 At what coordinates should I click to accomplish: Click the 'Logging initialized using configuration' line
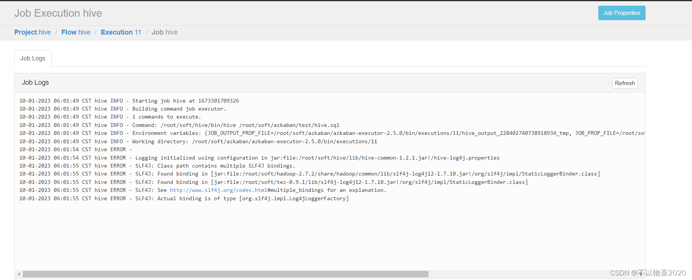click(259, 158)
